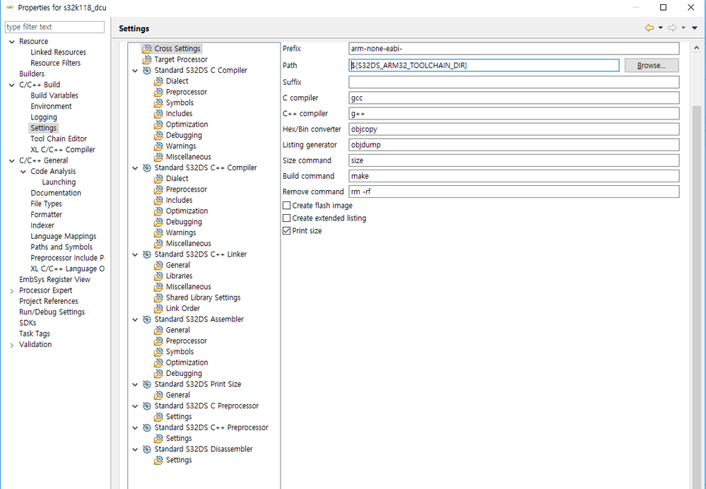706x489 pixels.
Task: Open the forward history dropdown arrow
Action: point(683,28)
